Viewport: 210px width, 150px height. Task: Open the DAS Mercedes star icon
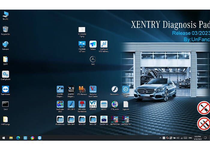(93, 59)
